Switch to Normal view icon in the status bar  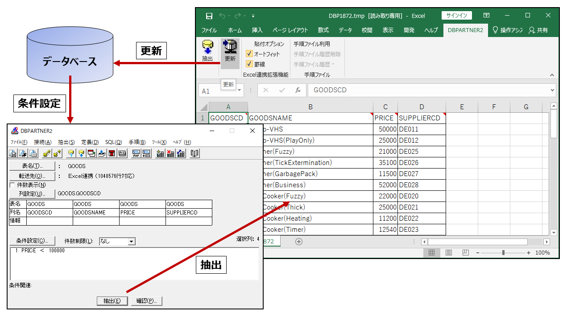pyautogui.click(x=432, y=252)
